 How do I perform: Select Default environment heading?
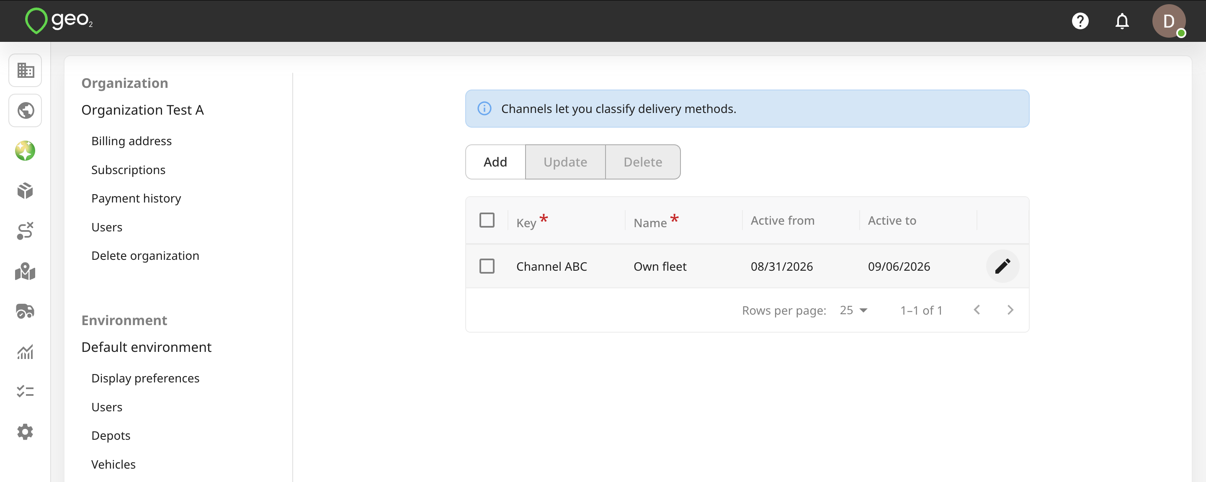click(146, 347)
